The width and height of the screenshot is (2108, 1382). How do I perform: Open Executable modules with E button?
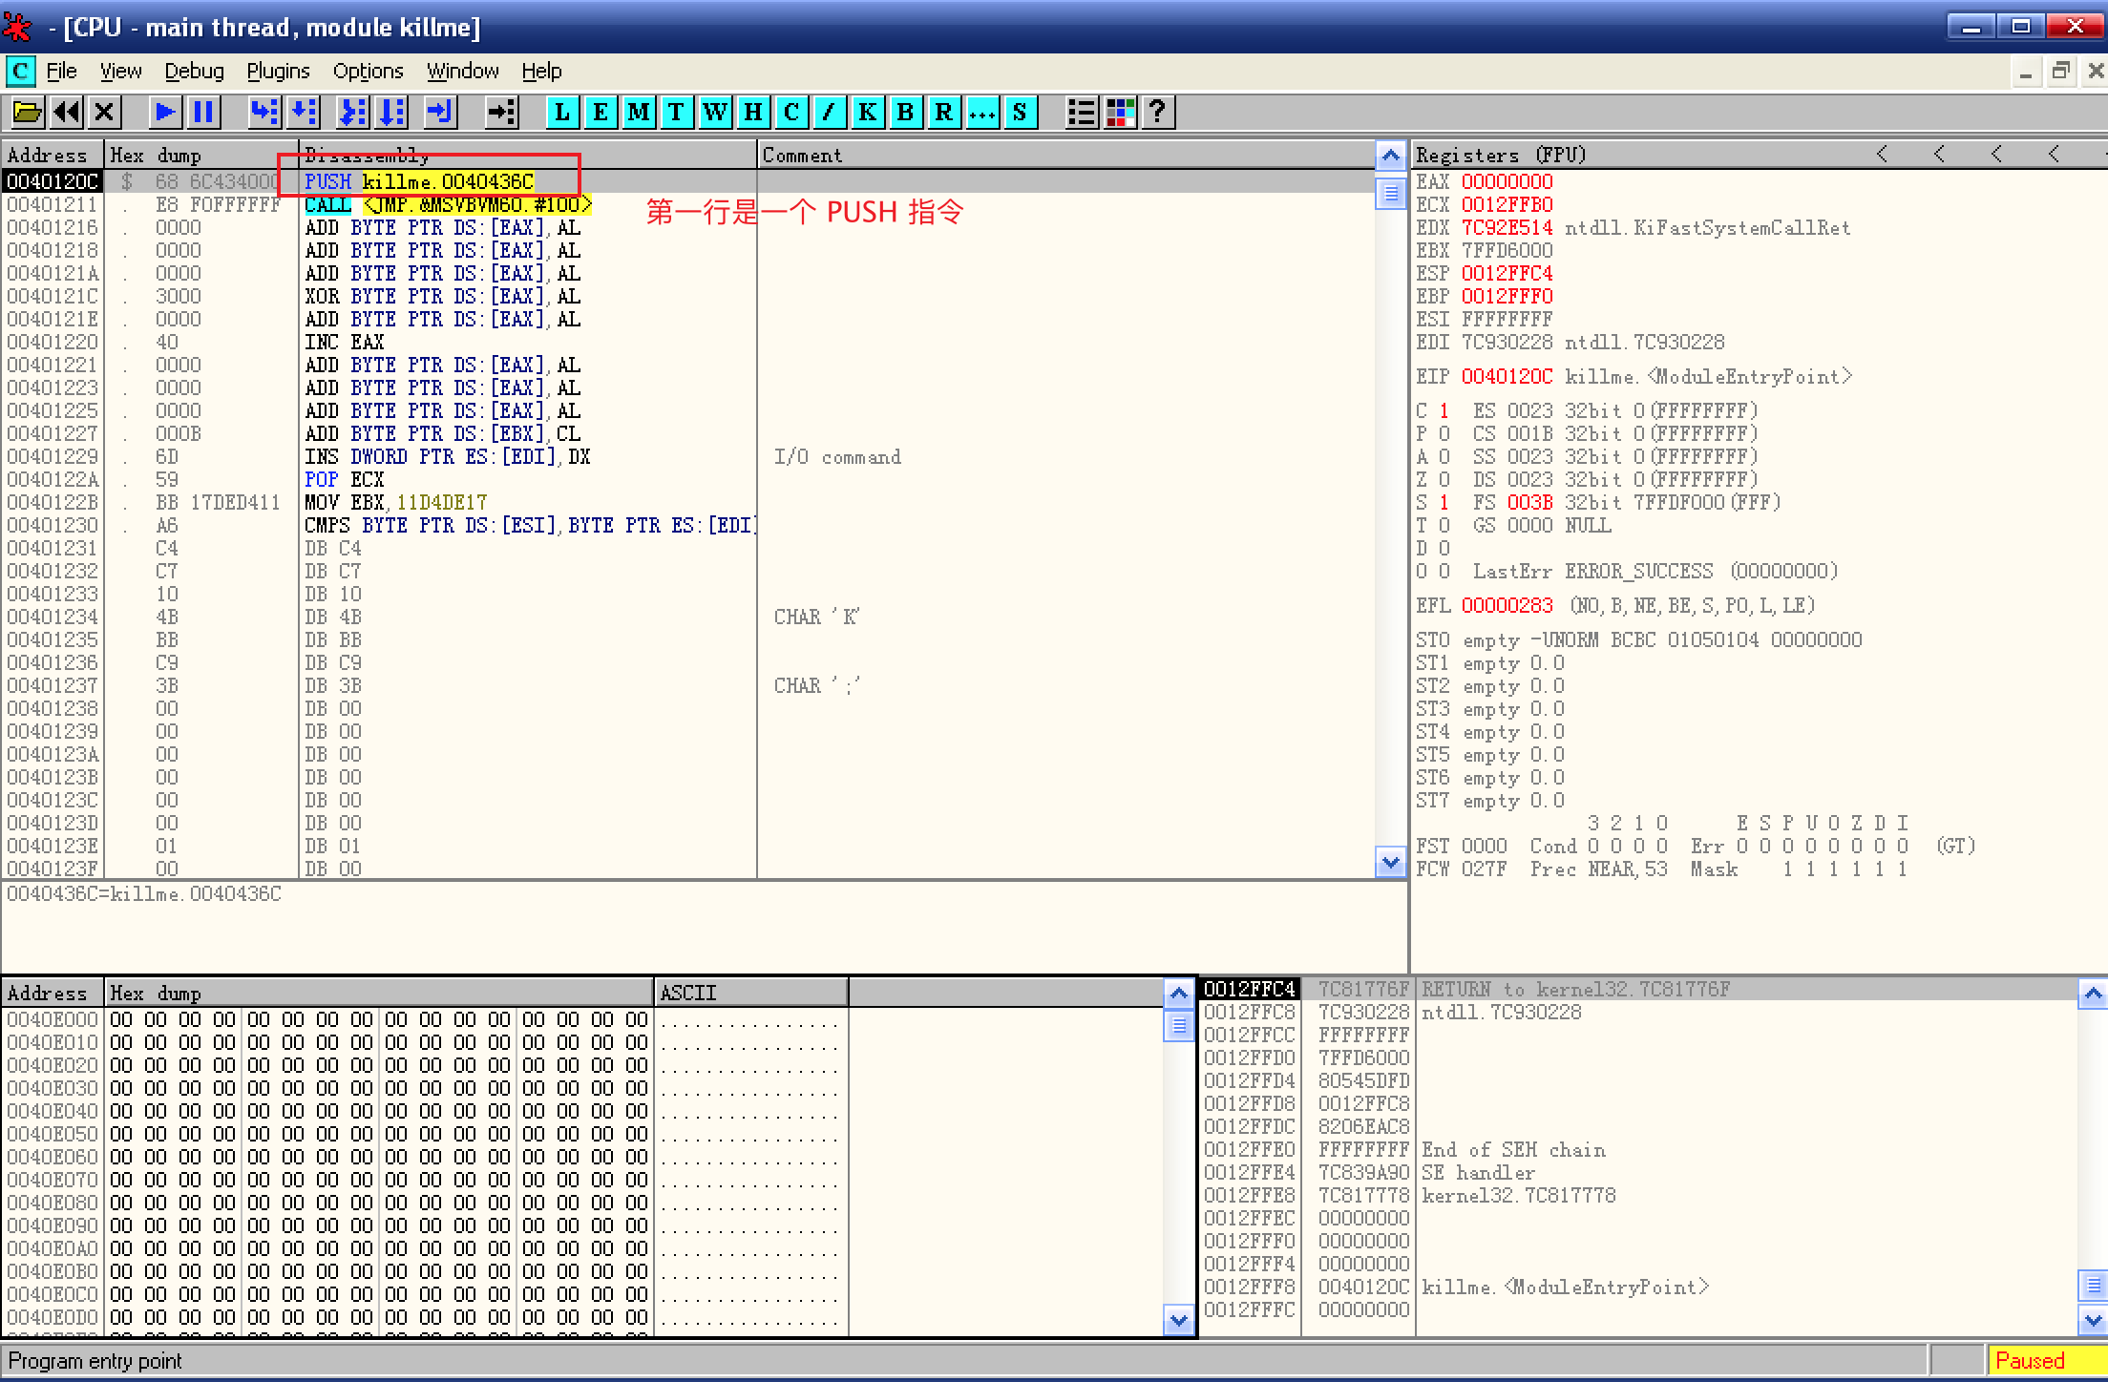600,113
